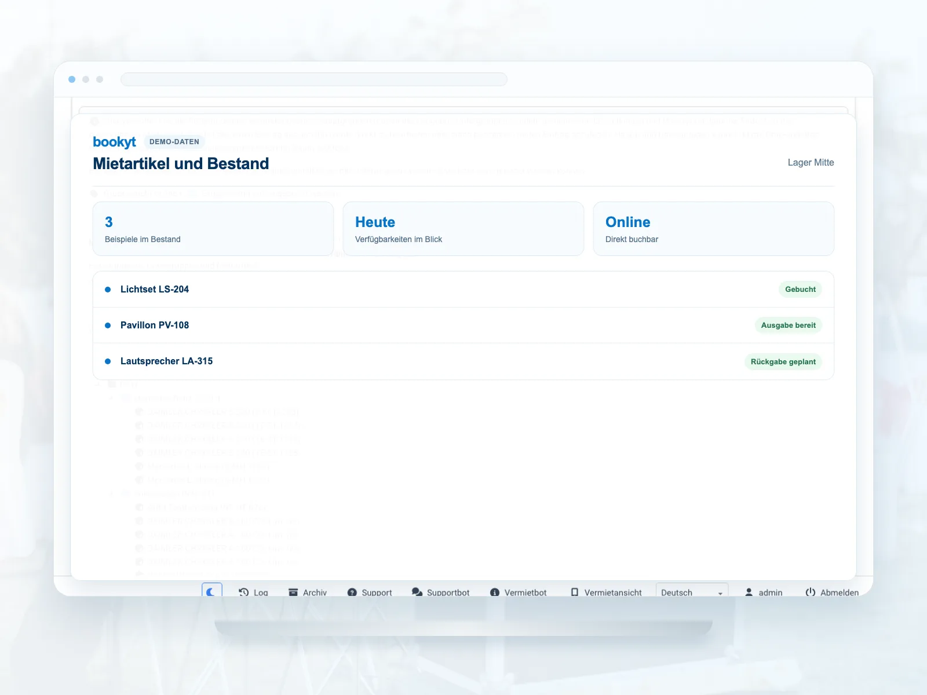
Task: Open the Log history entry
Action: [253, 592]
